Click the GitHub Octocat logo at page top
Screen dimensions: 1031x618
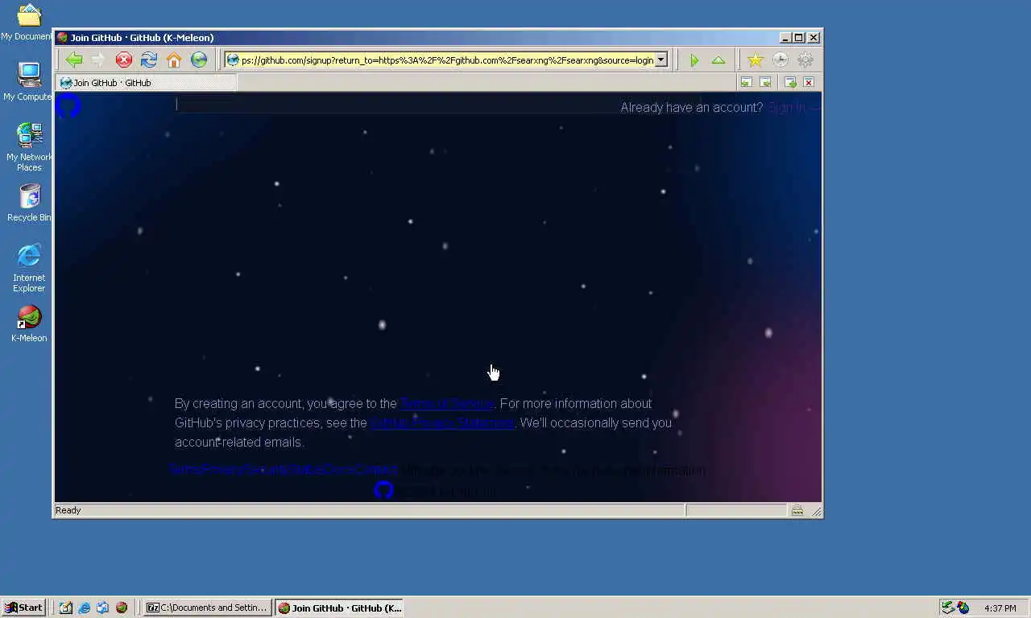(x=68, y=105)
